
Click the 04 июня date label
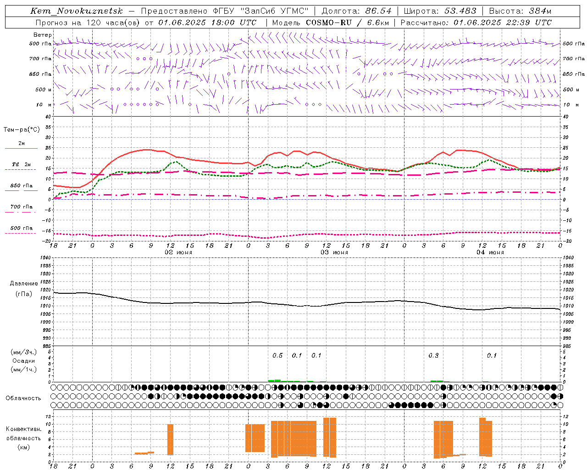(x=490, y=252)
